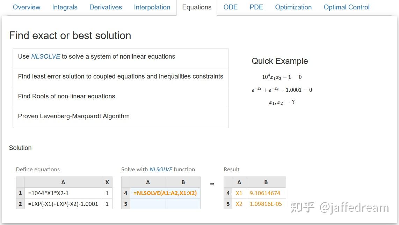This screenshot has height=225, width=399.
Task: Click result cell showing 1.09816E-05
Action: 266,204
